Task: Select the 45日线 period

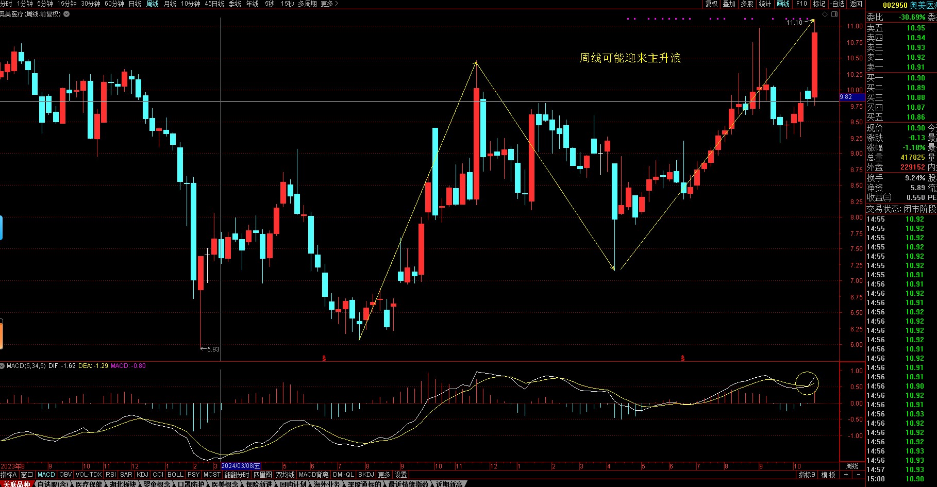Action: 214,4
